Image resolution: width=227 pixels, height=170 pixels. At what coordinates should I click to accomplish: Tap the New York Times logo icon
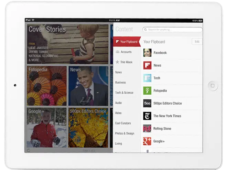point(147,116)
